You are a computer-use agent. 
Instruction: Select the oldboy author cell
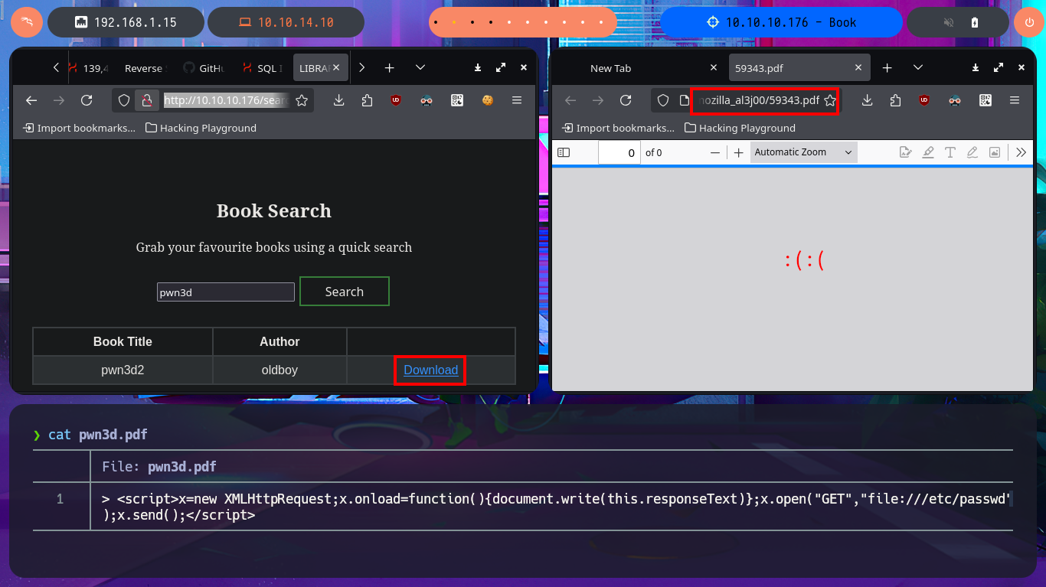279,370
